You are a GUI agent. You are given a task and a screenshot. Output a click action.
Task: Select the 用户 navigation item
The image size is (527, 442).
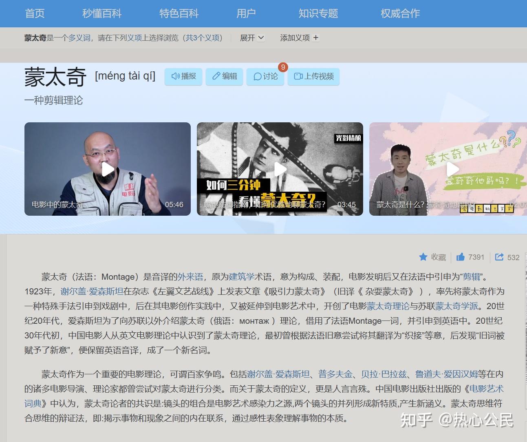[x=246, y=13]
